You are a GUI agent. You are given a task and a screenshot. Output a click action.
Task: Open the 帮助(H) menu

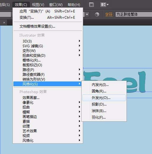click(x=74, y=5)
